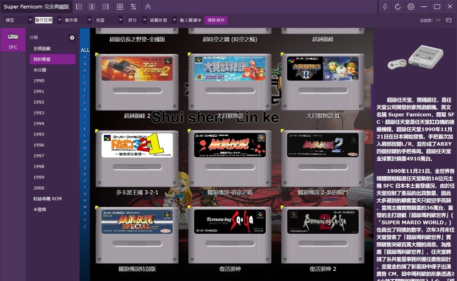Image resolution: width=457 pixels, height=281 pixels.
Task: Open the 多卡波王國 3·2·1 cartridge
Action: tap(137, 158)
